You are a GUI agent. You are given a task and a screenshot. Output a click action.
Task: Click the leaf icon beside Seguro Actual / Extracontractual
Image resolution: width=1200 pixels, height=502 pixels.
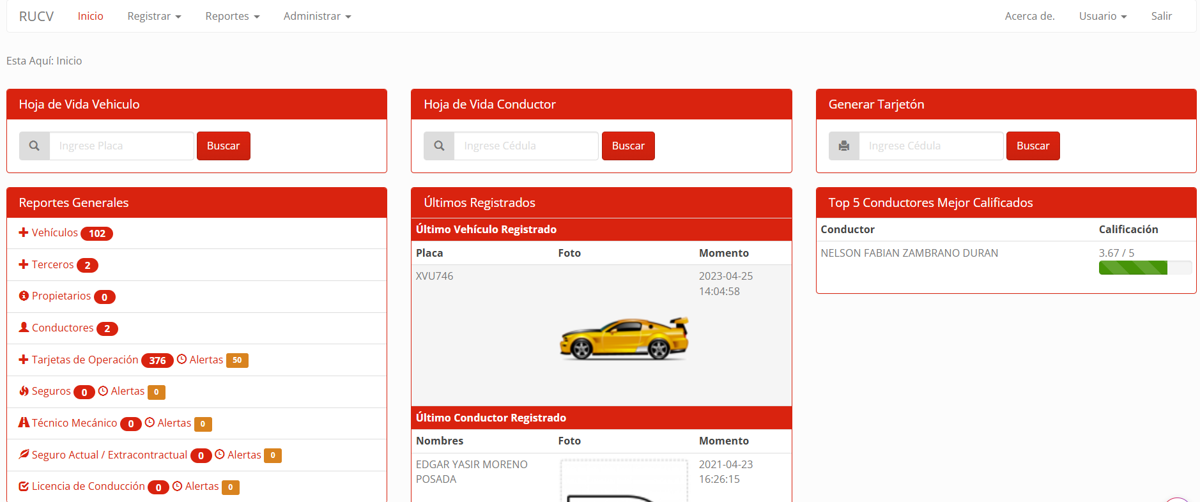[24, 454]
